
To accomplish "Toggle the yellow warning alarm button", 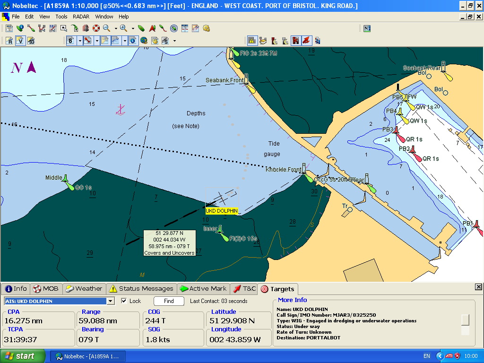I will click(x=252, y=41).
